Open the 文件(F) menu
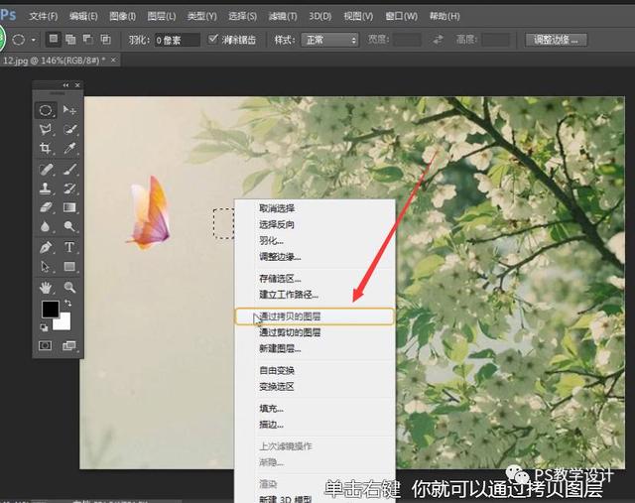The image size is (635, 503). pos(43,16)
